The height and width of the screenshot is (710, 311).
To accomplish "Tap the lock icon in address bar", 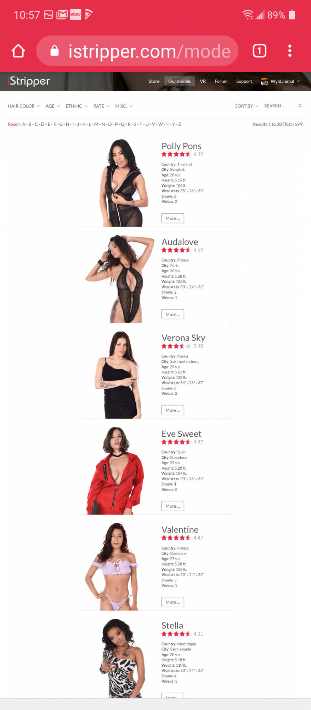I will pos(55,51).
